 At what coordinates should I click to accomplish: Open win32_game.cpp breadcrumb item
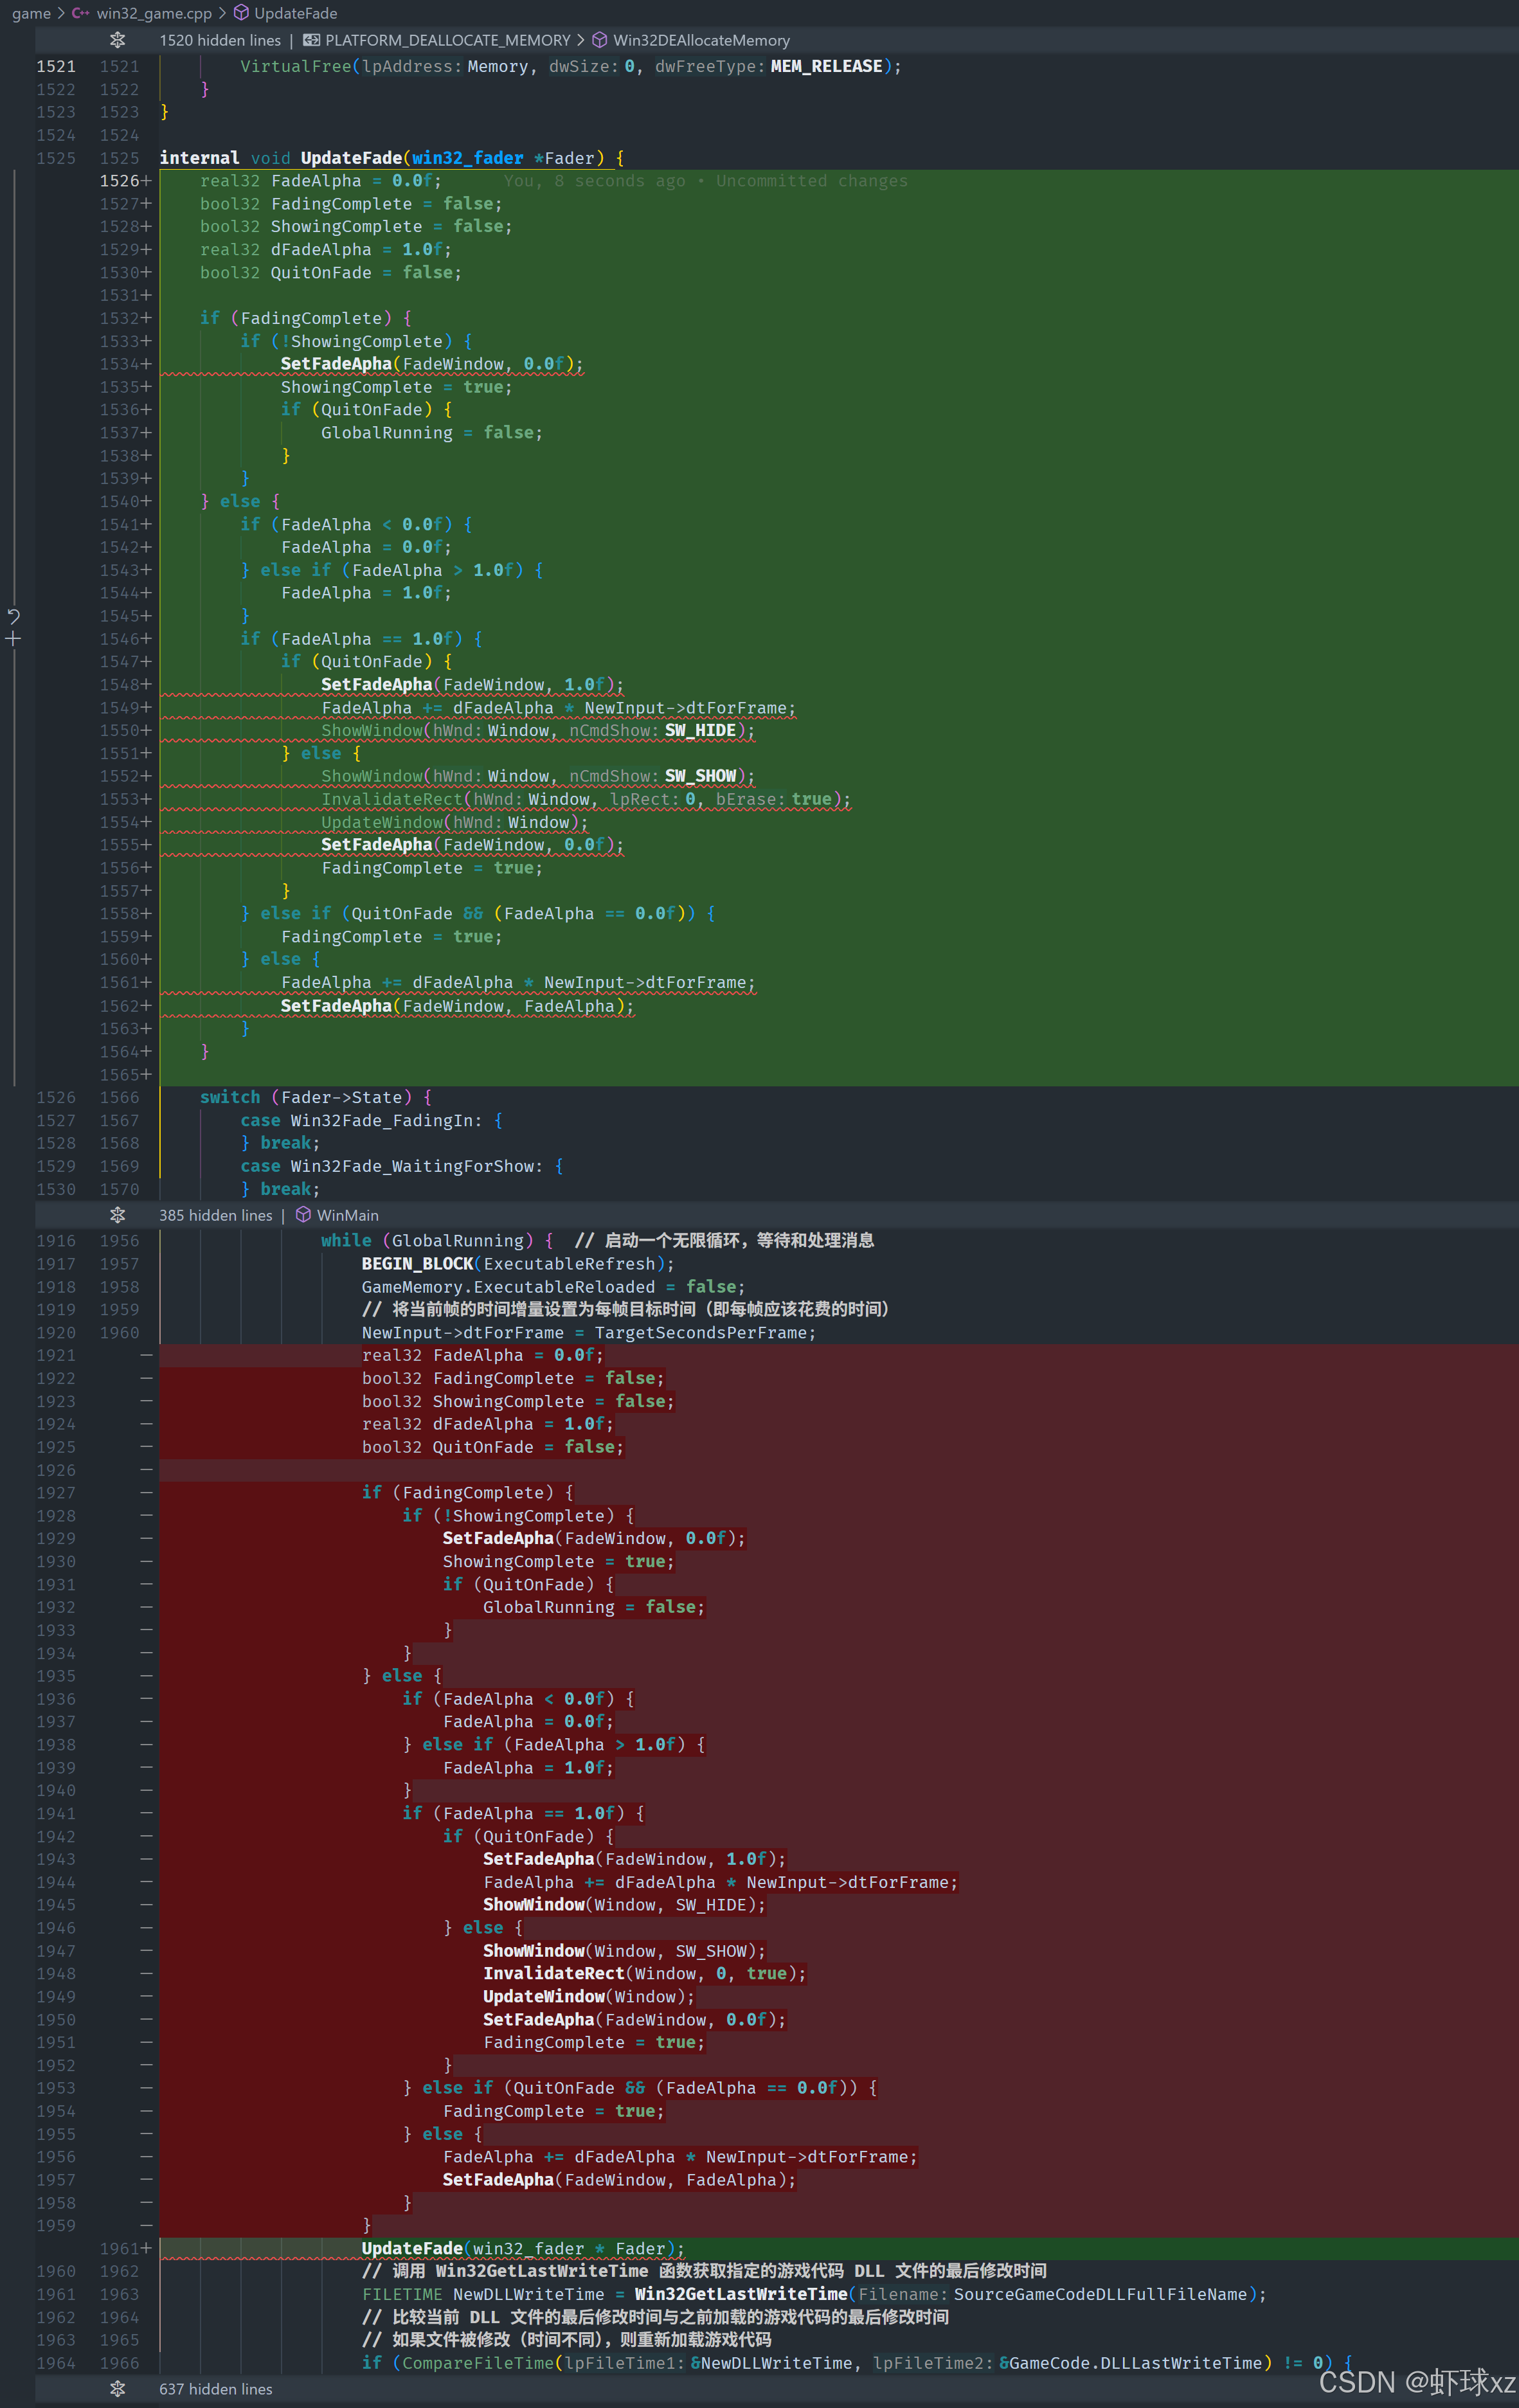[154, 13]
